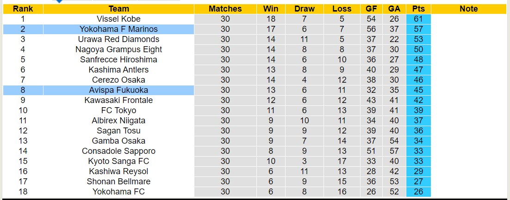
Task: Click the GF column header
Action: coord(371,9)
